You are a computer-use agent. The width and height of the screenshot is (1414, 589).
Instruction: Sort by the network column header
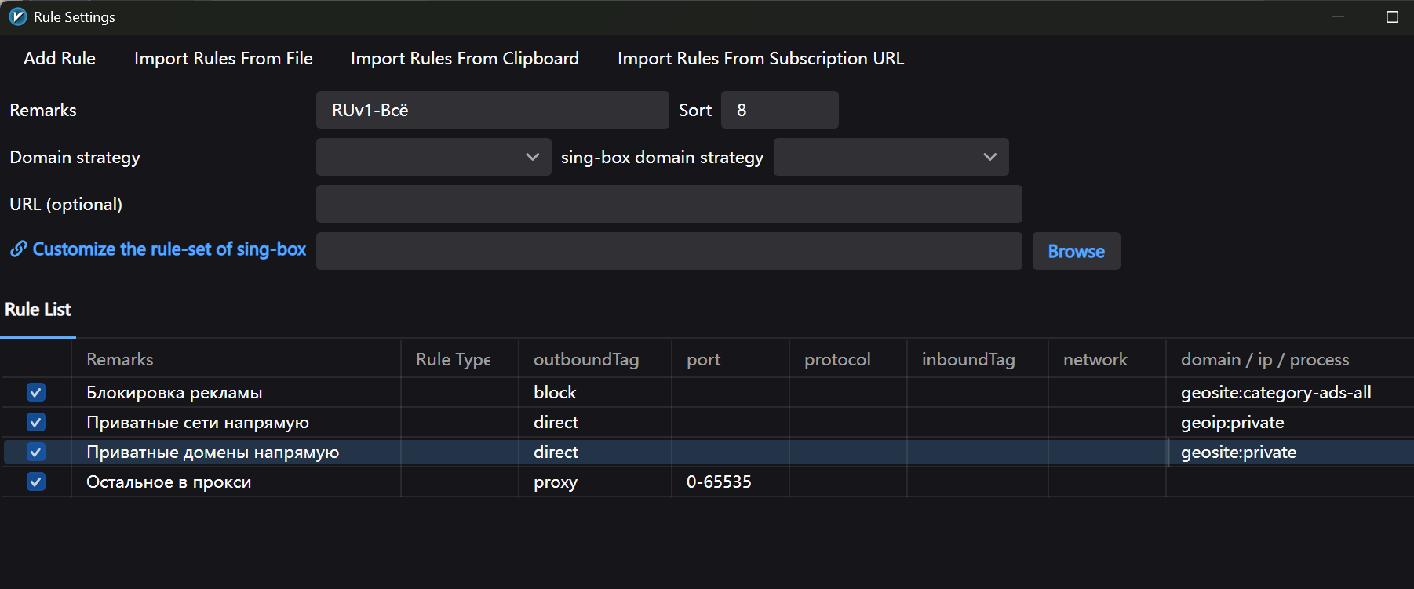coord(1106,359)
